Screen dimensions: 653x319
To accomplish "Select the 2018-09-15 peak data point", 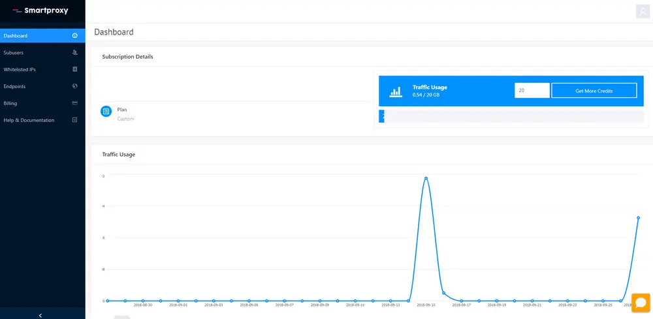I will [x=426, y=177].
